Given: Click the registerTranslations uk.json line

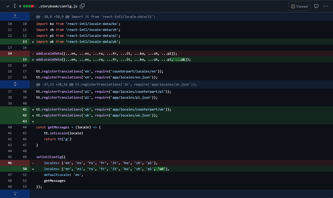Looking at the screenshot, I should pos(97,115).
